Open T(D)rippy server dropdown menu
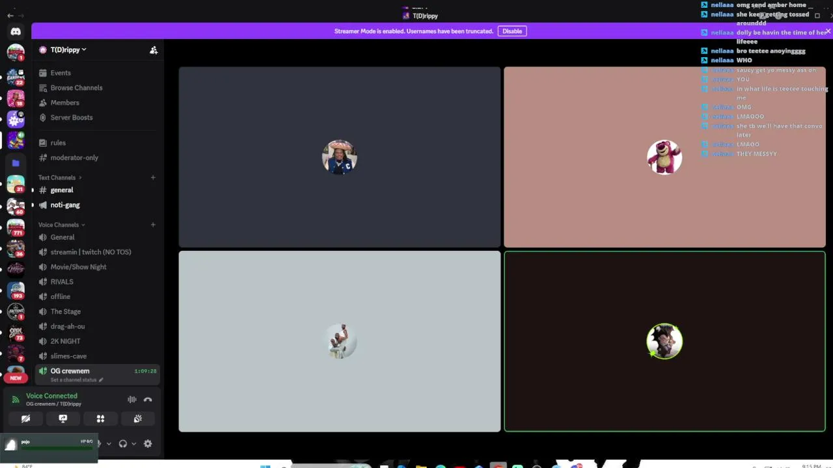Viewport: 833px width, 468px height. [68, 50]
